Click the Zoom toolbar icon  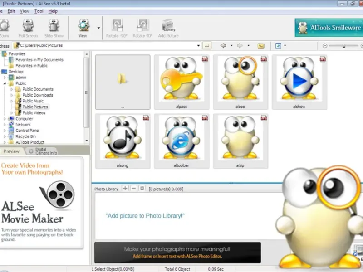click(x=5, y=28)
